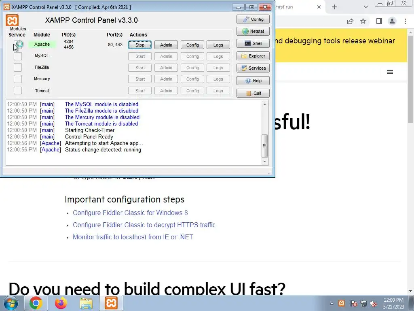Screen dimensions: 414x311
Task: Click the XAMPP log scrollbar thumb
Action: [x=264, y=146]
